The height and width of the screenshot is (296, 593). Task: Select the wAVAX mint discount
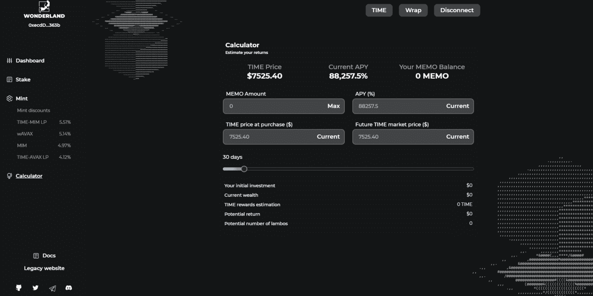tap(44, 134)
